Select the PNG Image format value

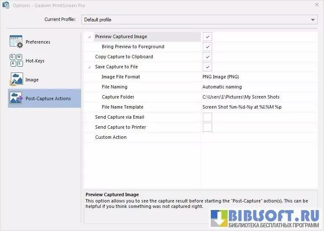[x=220, y=77]
